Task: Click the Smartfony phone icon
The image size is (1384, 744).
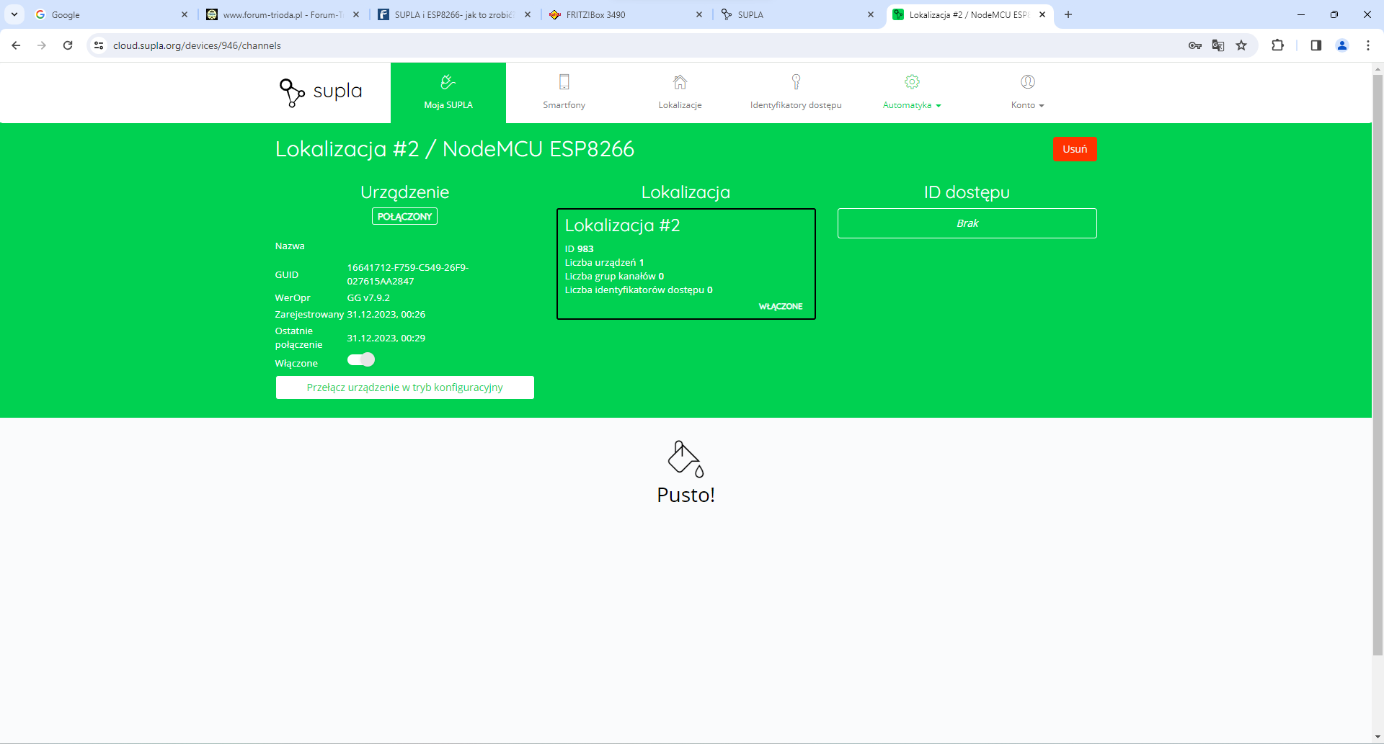Action: (564, 81)
